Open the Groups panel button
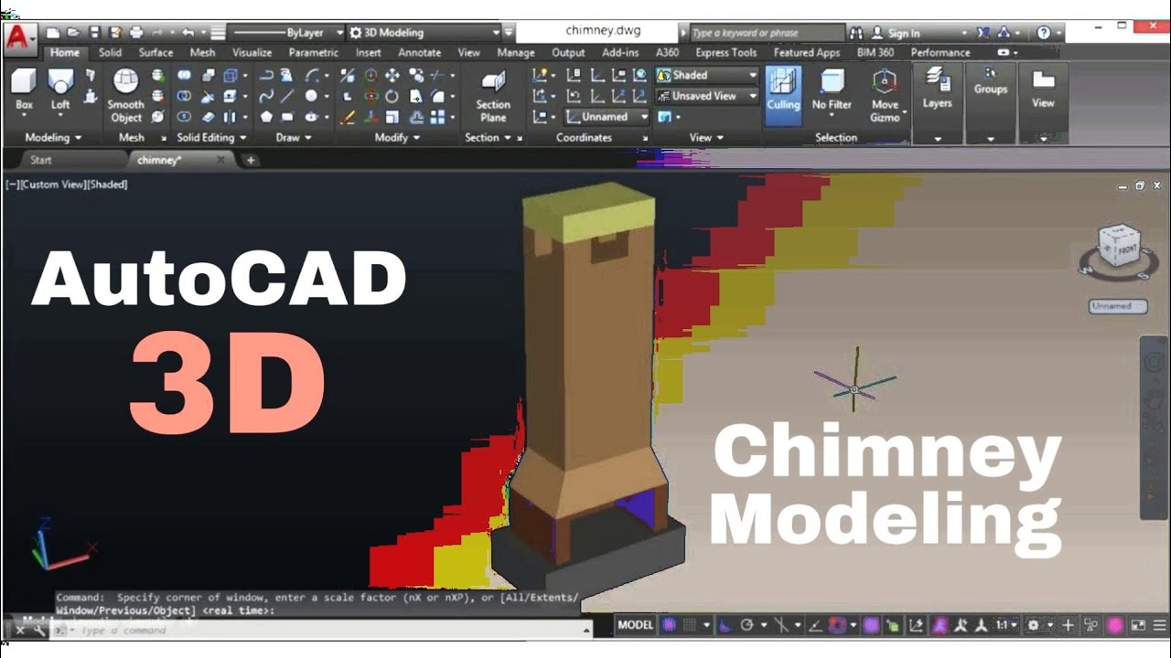 click(x=991, y=103)
